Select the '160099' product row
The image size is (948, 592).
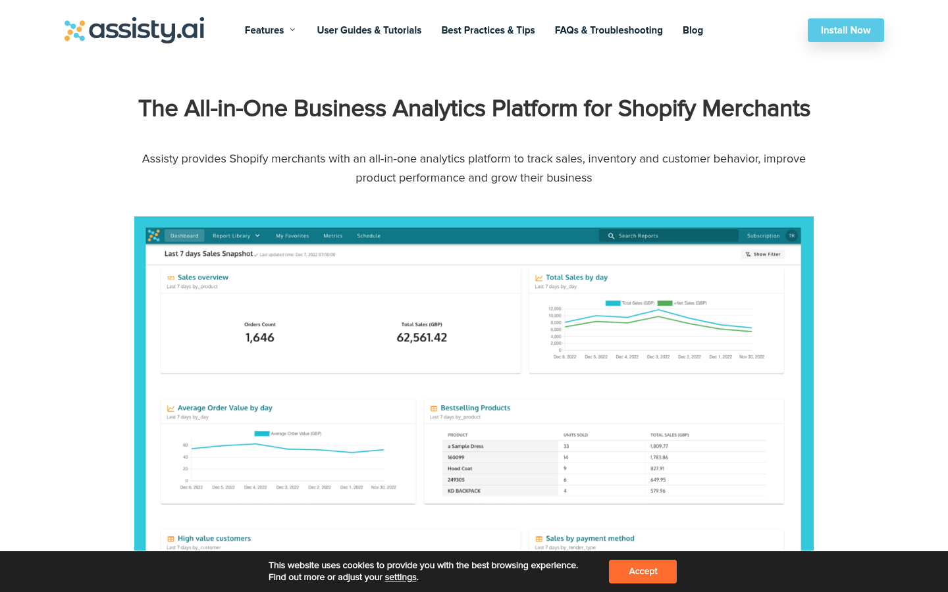click(605, 457)
